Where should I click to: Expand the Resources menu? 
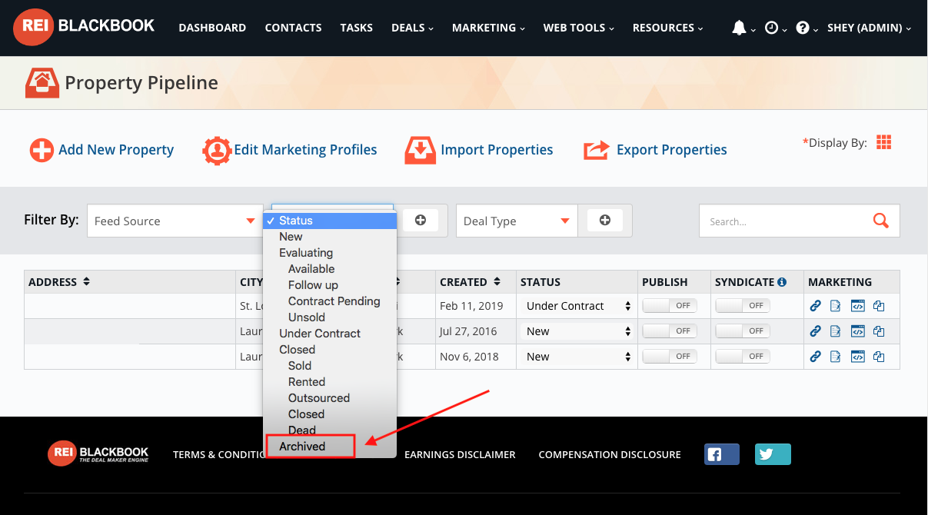(667, 28)
